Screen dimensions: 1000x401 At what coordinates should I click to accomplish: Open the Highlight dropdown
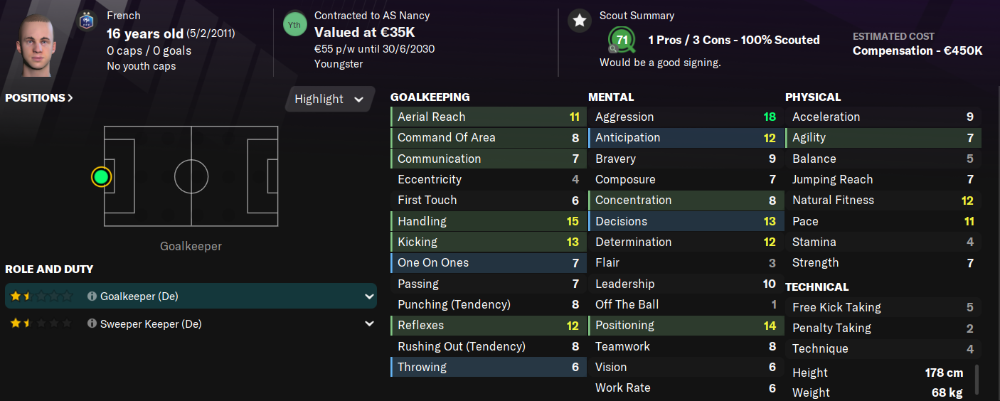329,99
